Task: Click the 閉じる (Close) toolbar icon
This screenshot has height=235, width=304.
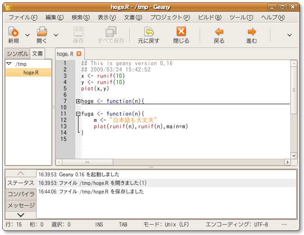Action: 181,32
